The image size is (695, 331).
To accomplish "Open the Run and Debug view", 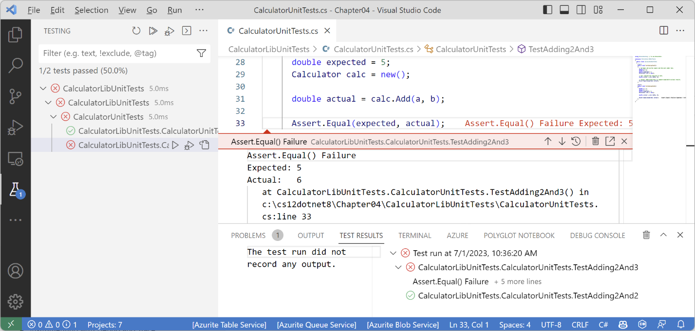I will [x=16, y=128].
